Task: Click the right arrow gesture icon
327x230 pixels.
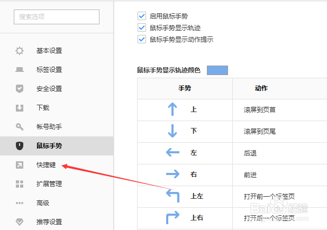Action: (x=172, y=174)
